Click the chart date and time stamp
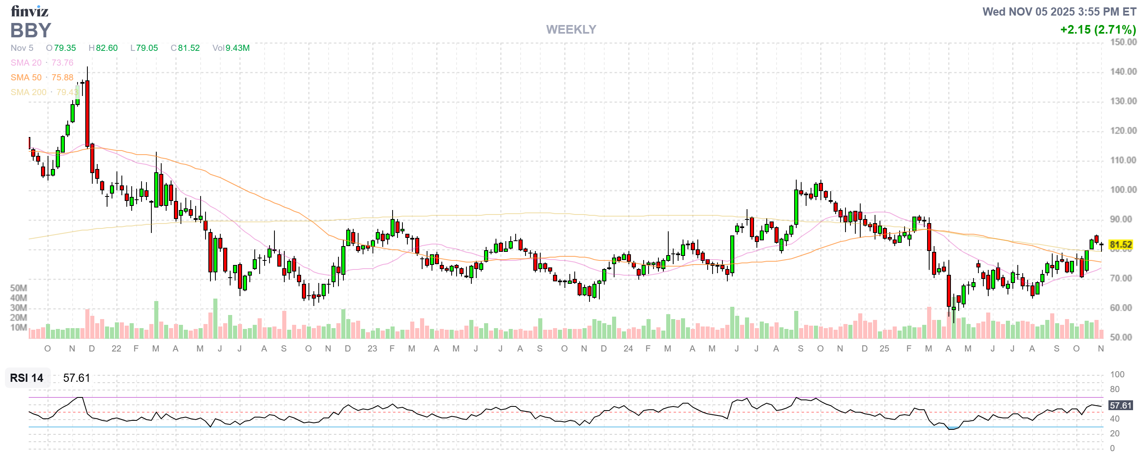This screenshot has height=461, width=1147. pos(1059,11)
